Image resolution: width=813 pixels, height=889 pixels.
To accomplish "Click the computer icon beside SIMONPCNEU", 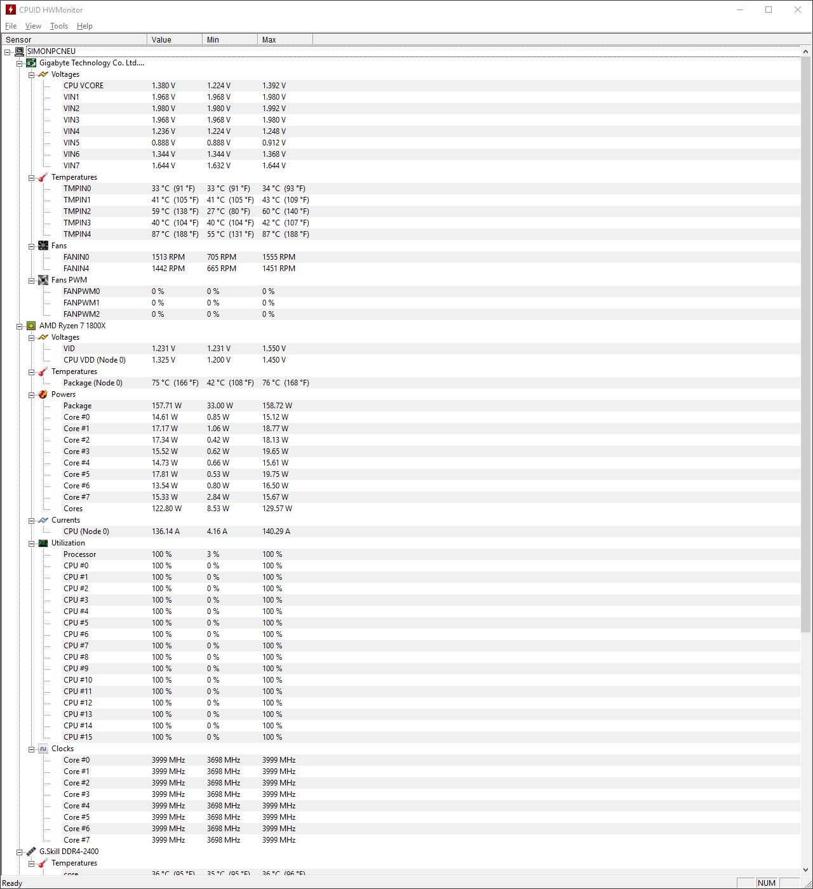I will click(20, 51).
